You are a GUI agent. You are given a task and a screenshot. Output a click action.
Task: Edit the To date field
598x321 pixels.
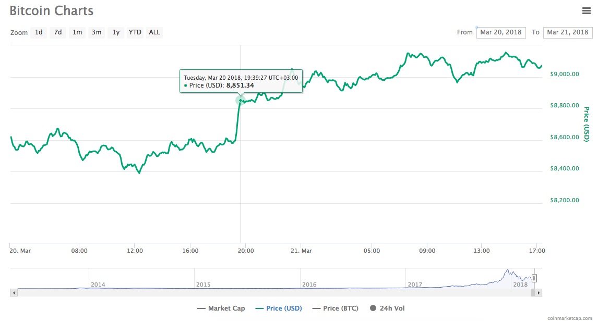tap(568, 32)
